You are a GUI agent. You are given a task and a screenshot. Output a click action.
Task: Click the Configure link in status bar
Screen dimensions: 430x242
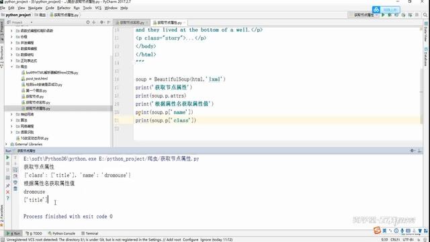190,239
